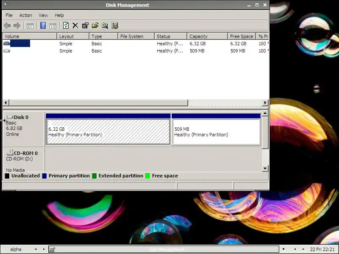Click Healthy status in the 6.32 GB row
This screenshot has width=339, height=254.
click(170, 44)
